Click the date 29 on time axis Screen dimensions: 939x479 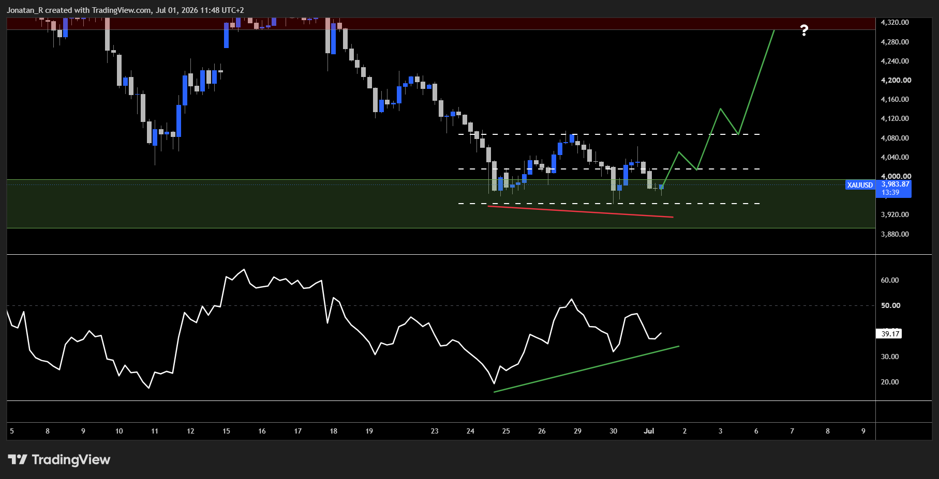tap(577, 431)
